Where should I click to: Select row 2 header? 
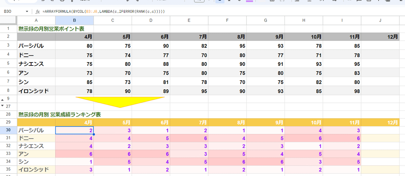click(8, 37)
